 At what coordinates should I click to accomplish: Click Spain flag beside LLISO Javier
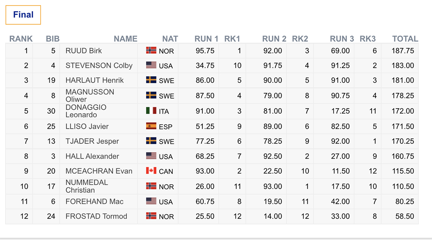pyautogui.click(x=151, y=126)
